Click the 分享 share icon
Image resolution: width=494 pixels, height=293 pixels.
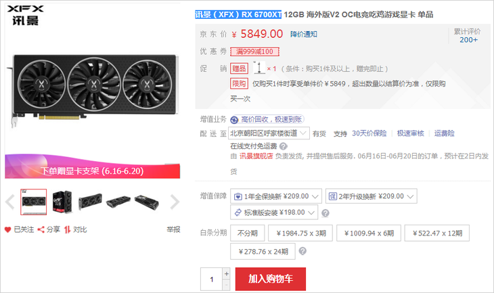41,229
